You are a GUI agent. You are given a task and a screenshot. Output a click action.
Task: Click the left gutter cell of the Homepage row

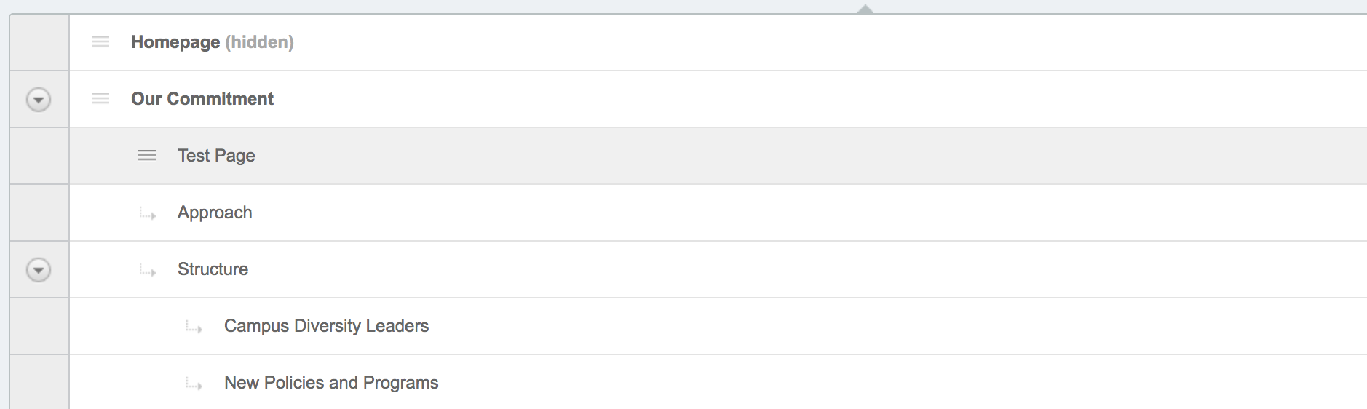point(39,42)
